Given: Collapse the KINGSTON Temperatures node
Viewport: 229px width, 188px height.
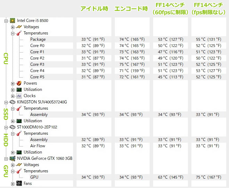Looking at the screenshot, I should (x=13, y=109).
